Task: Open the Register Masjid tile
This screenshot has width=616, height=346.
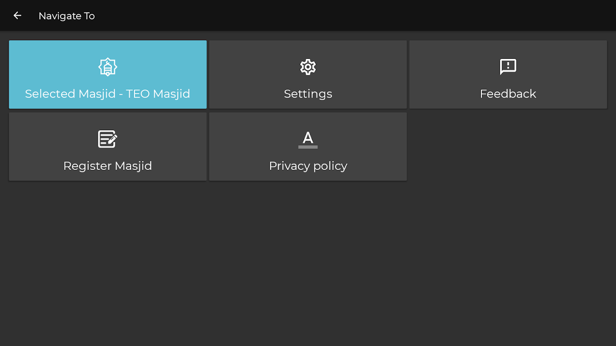Action: 107,147
